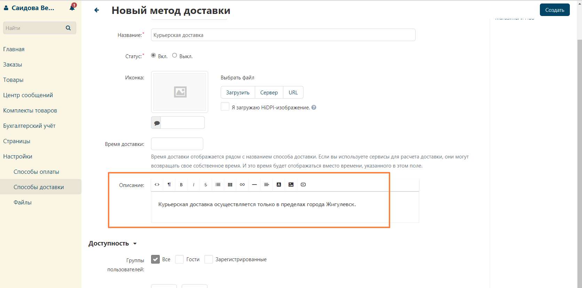Uncheck the Все user group checkbox
Screen dimensions: 582x288
[x=155, y=259]
